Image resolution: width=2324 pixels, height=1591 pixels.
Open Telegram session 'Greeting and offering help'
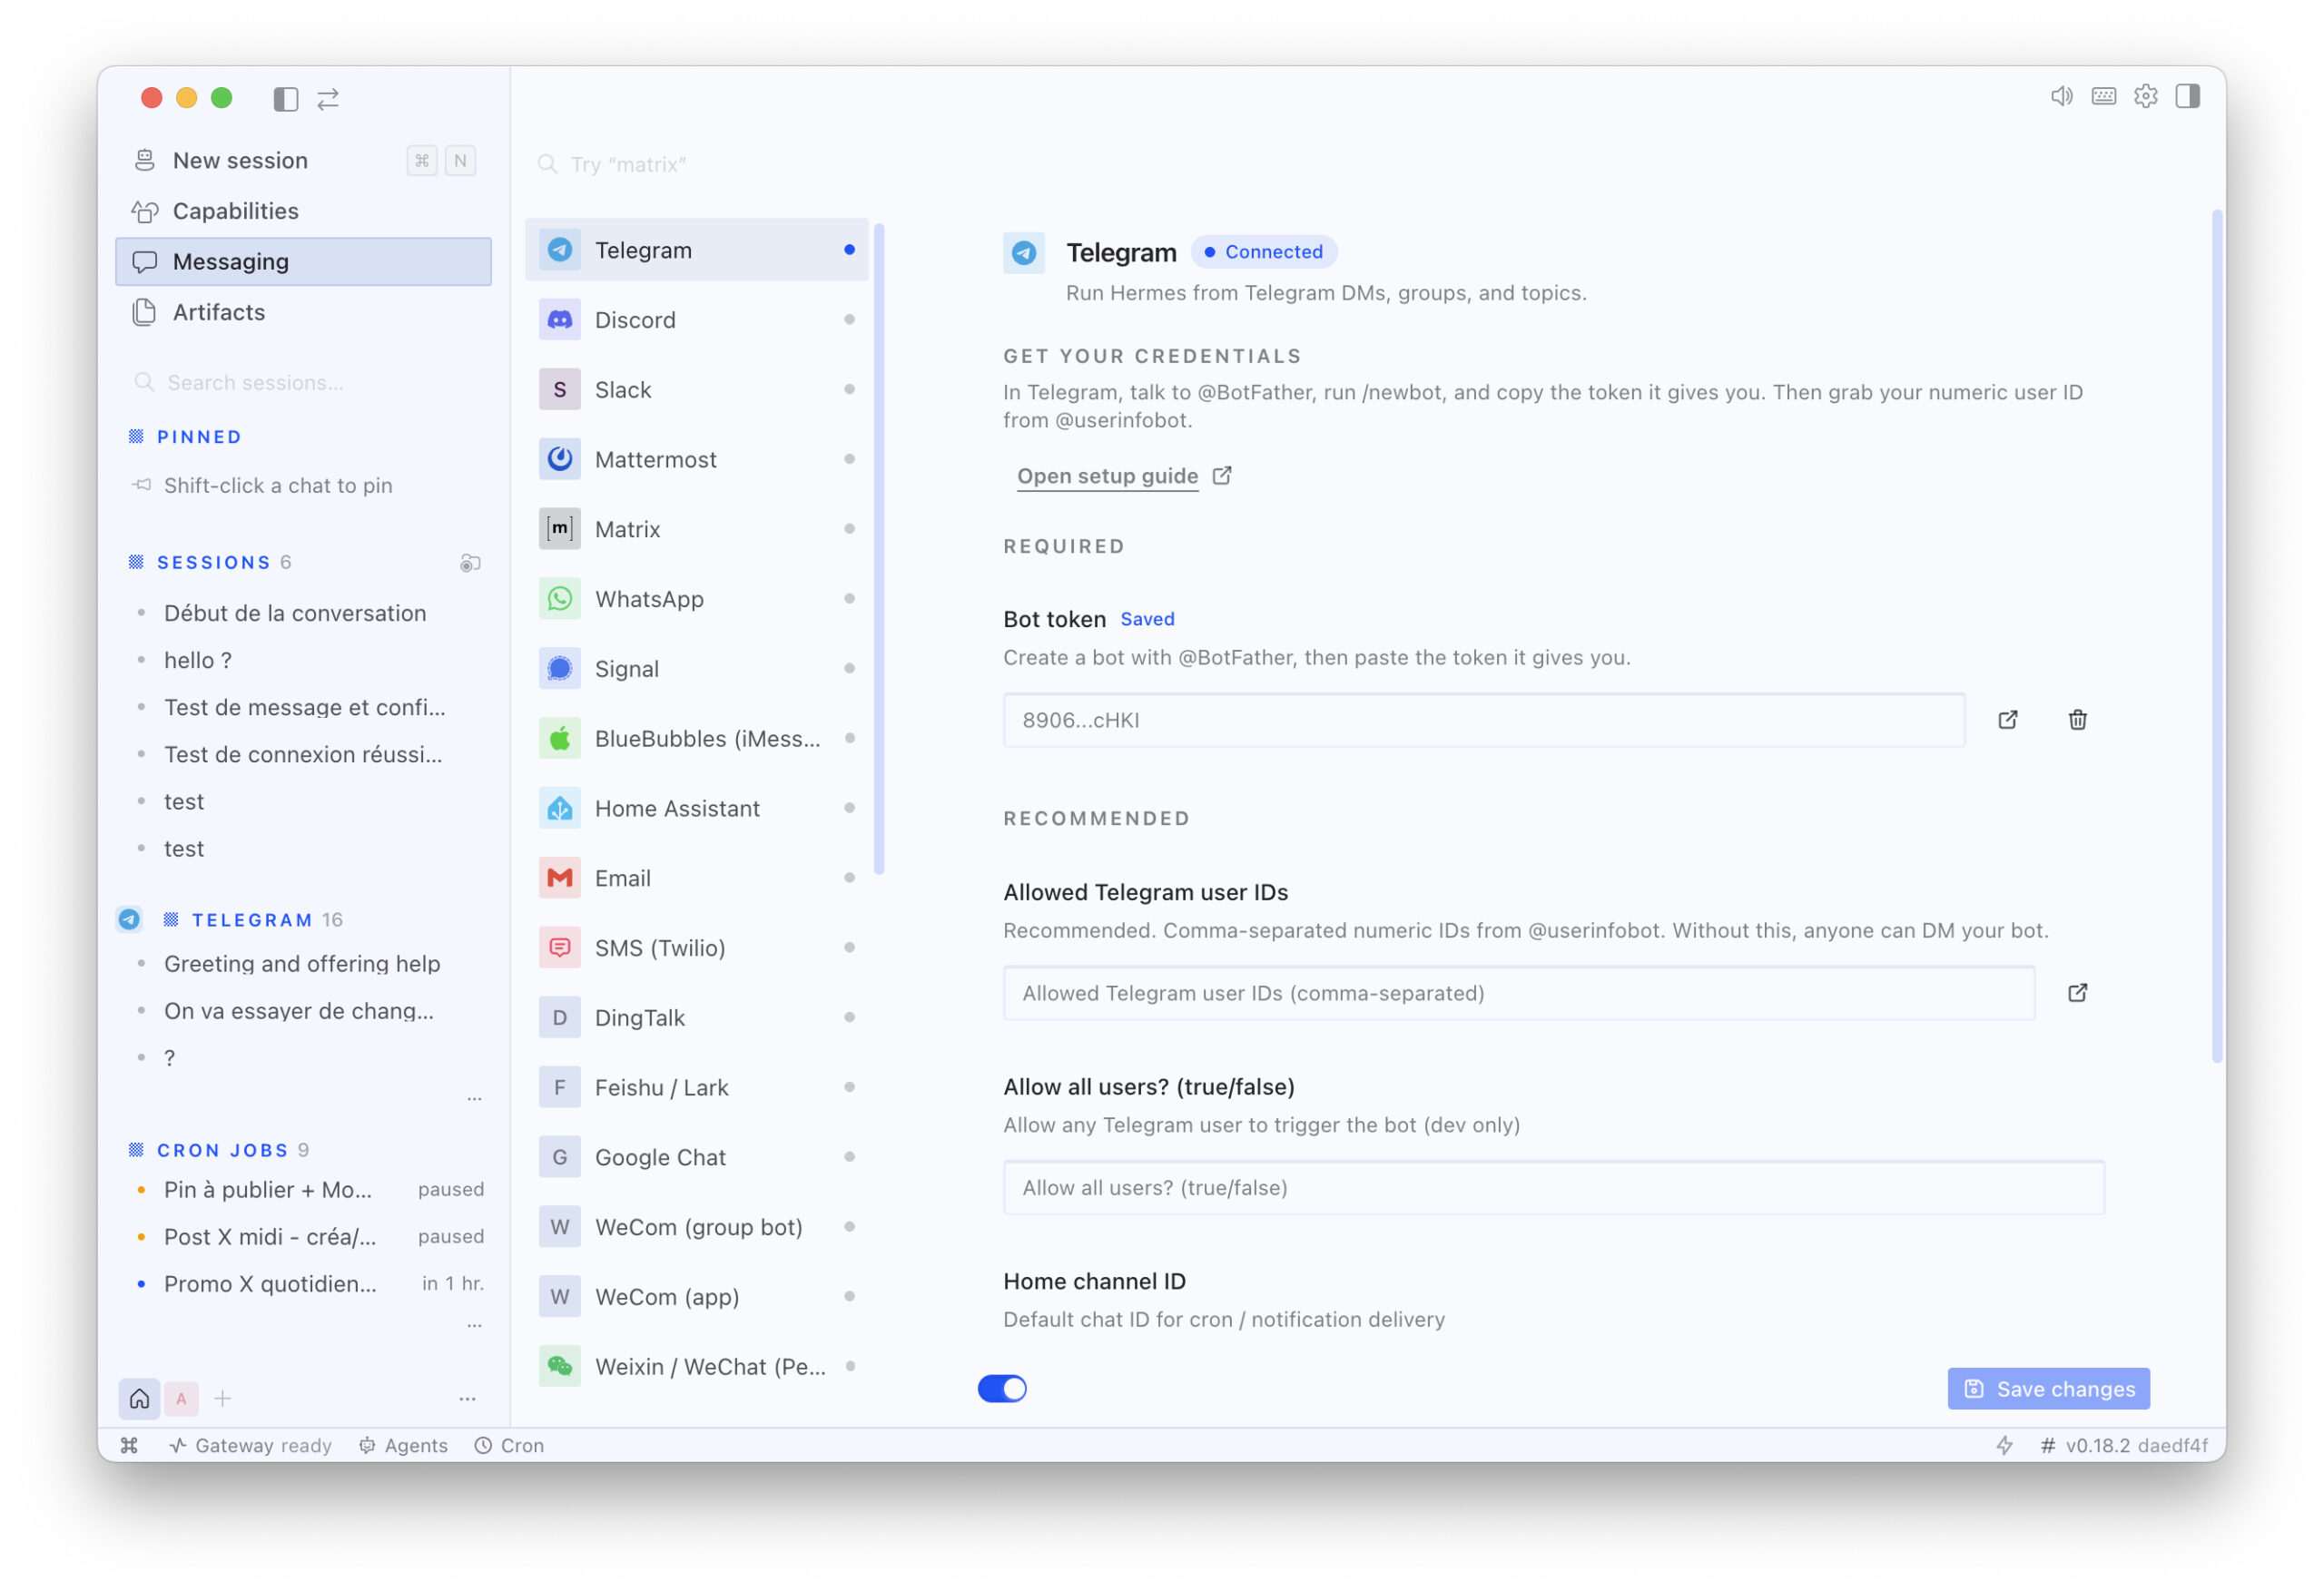tap(302, 964)
